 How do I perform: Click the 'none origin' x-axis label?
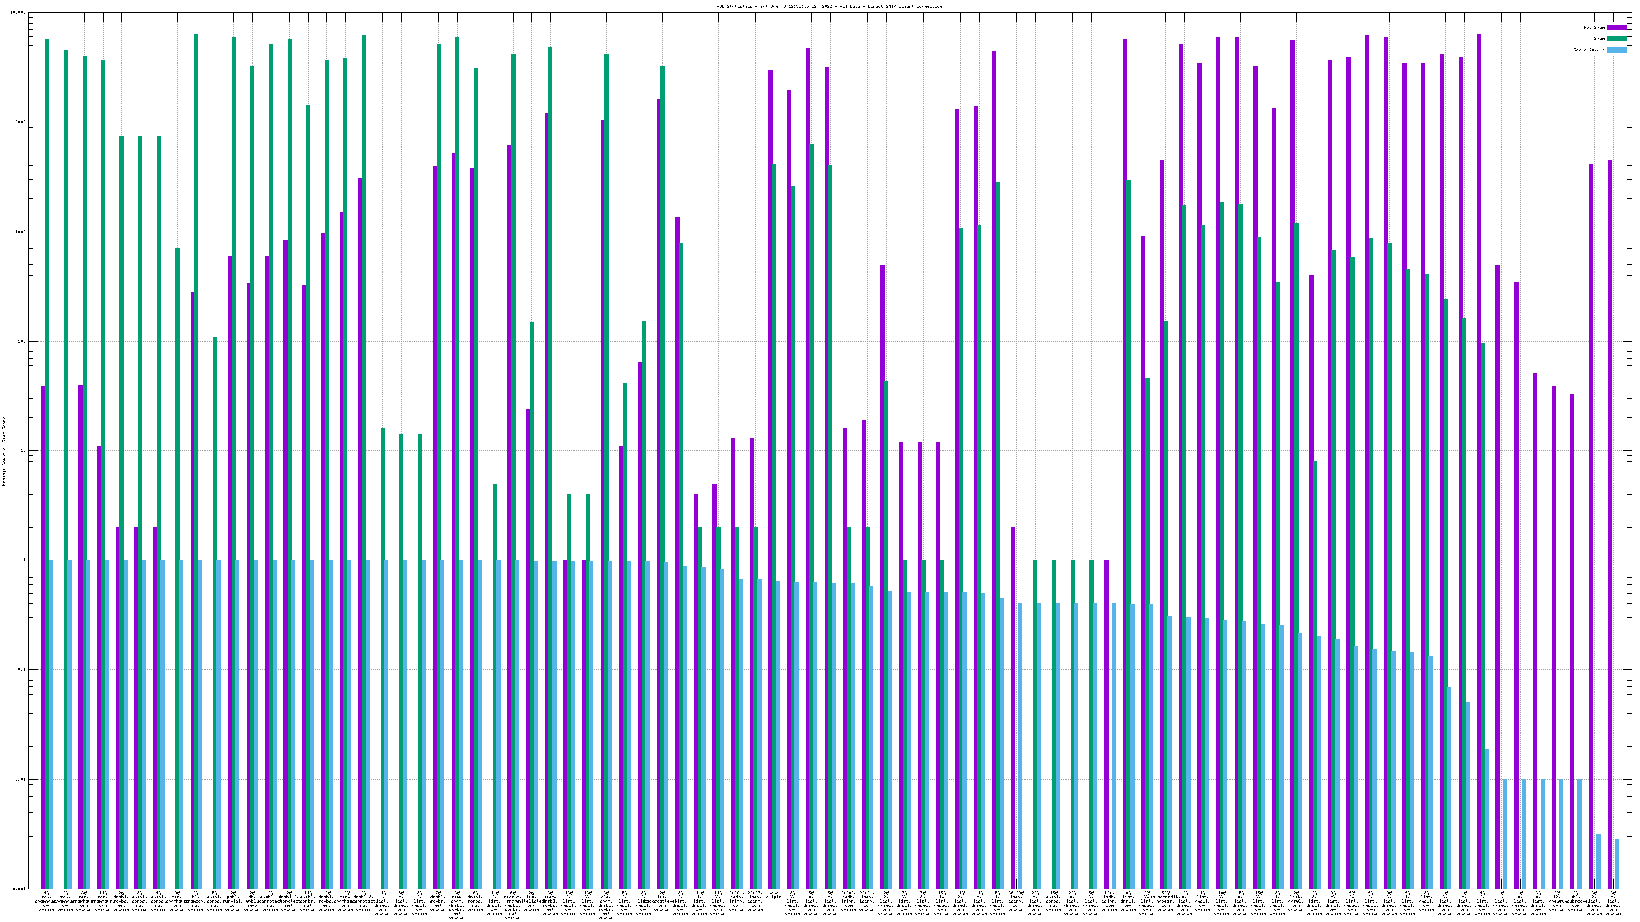pos(773,895)
